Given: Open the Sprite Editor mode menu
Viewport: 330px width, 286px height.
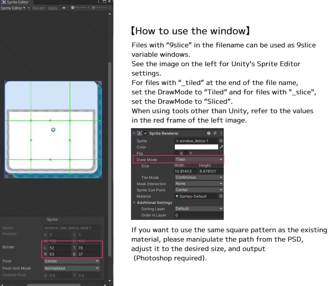Looking at the screenshot, I should click(13, 8).
